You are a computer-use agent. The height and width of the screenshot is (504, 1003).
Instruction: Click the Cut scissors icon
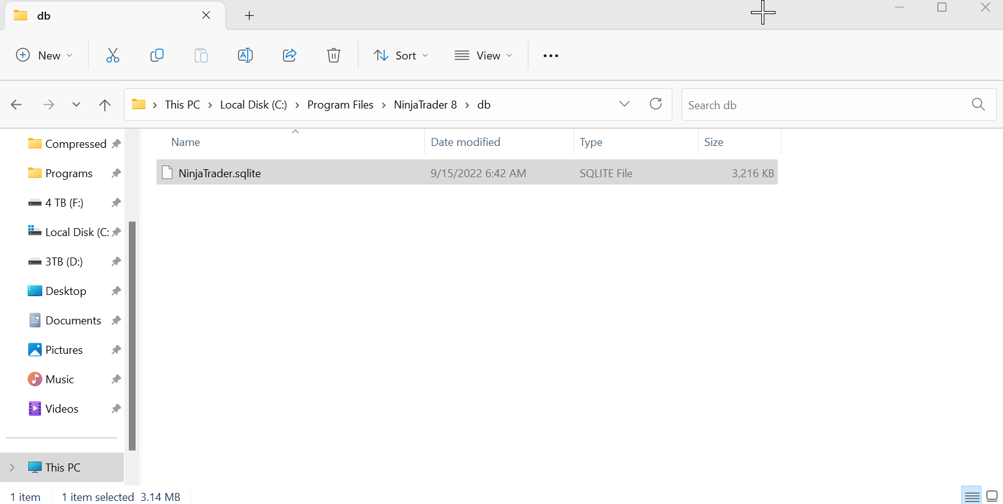point(113,56)
